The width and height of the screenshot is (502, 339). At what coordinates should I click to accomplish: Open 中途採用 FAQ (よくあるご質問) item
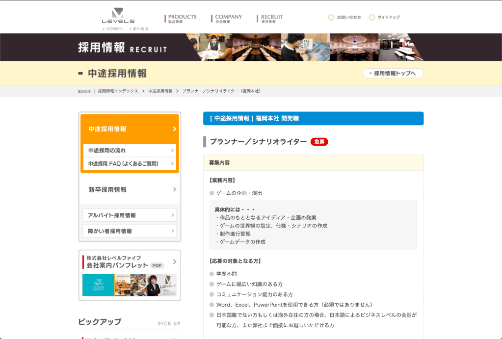click(x=130, y=163)
